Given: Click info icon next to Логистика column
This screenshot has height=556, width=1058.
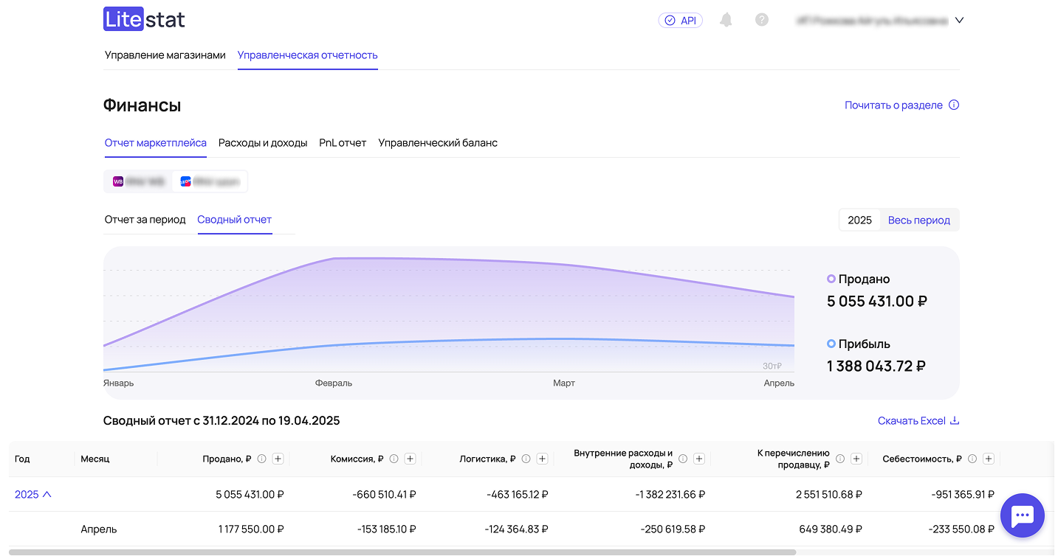Looking at the screenshot, I should tap(526, 459).
